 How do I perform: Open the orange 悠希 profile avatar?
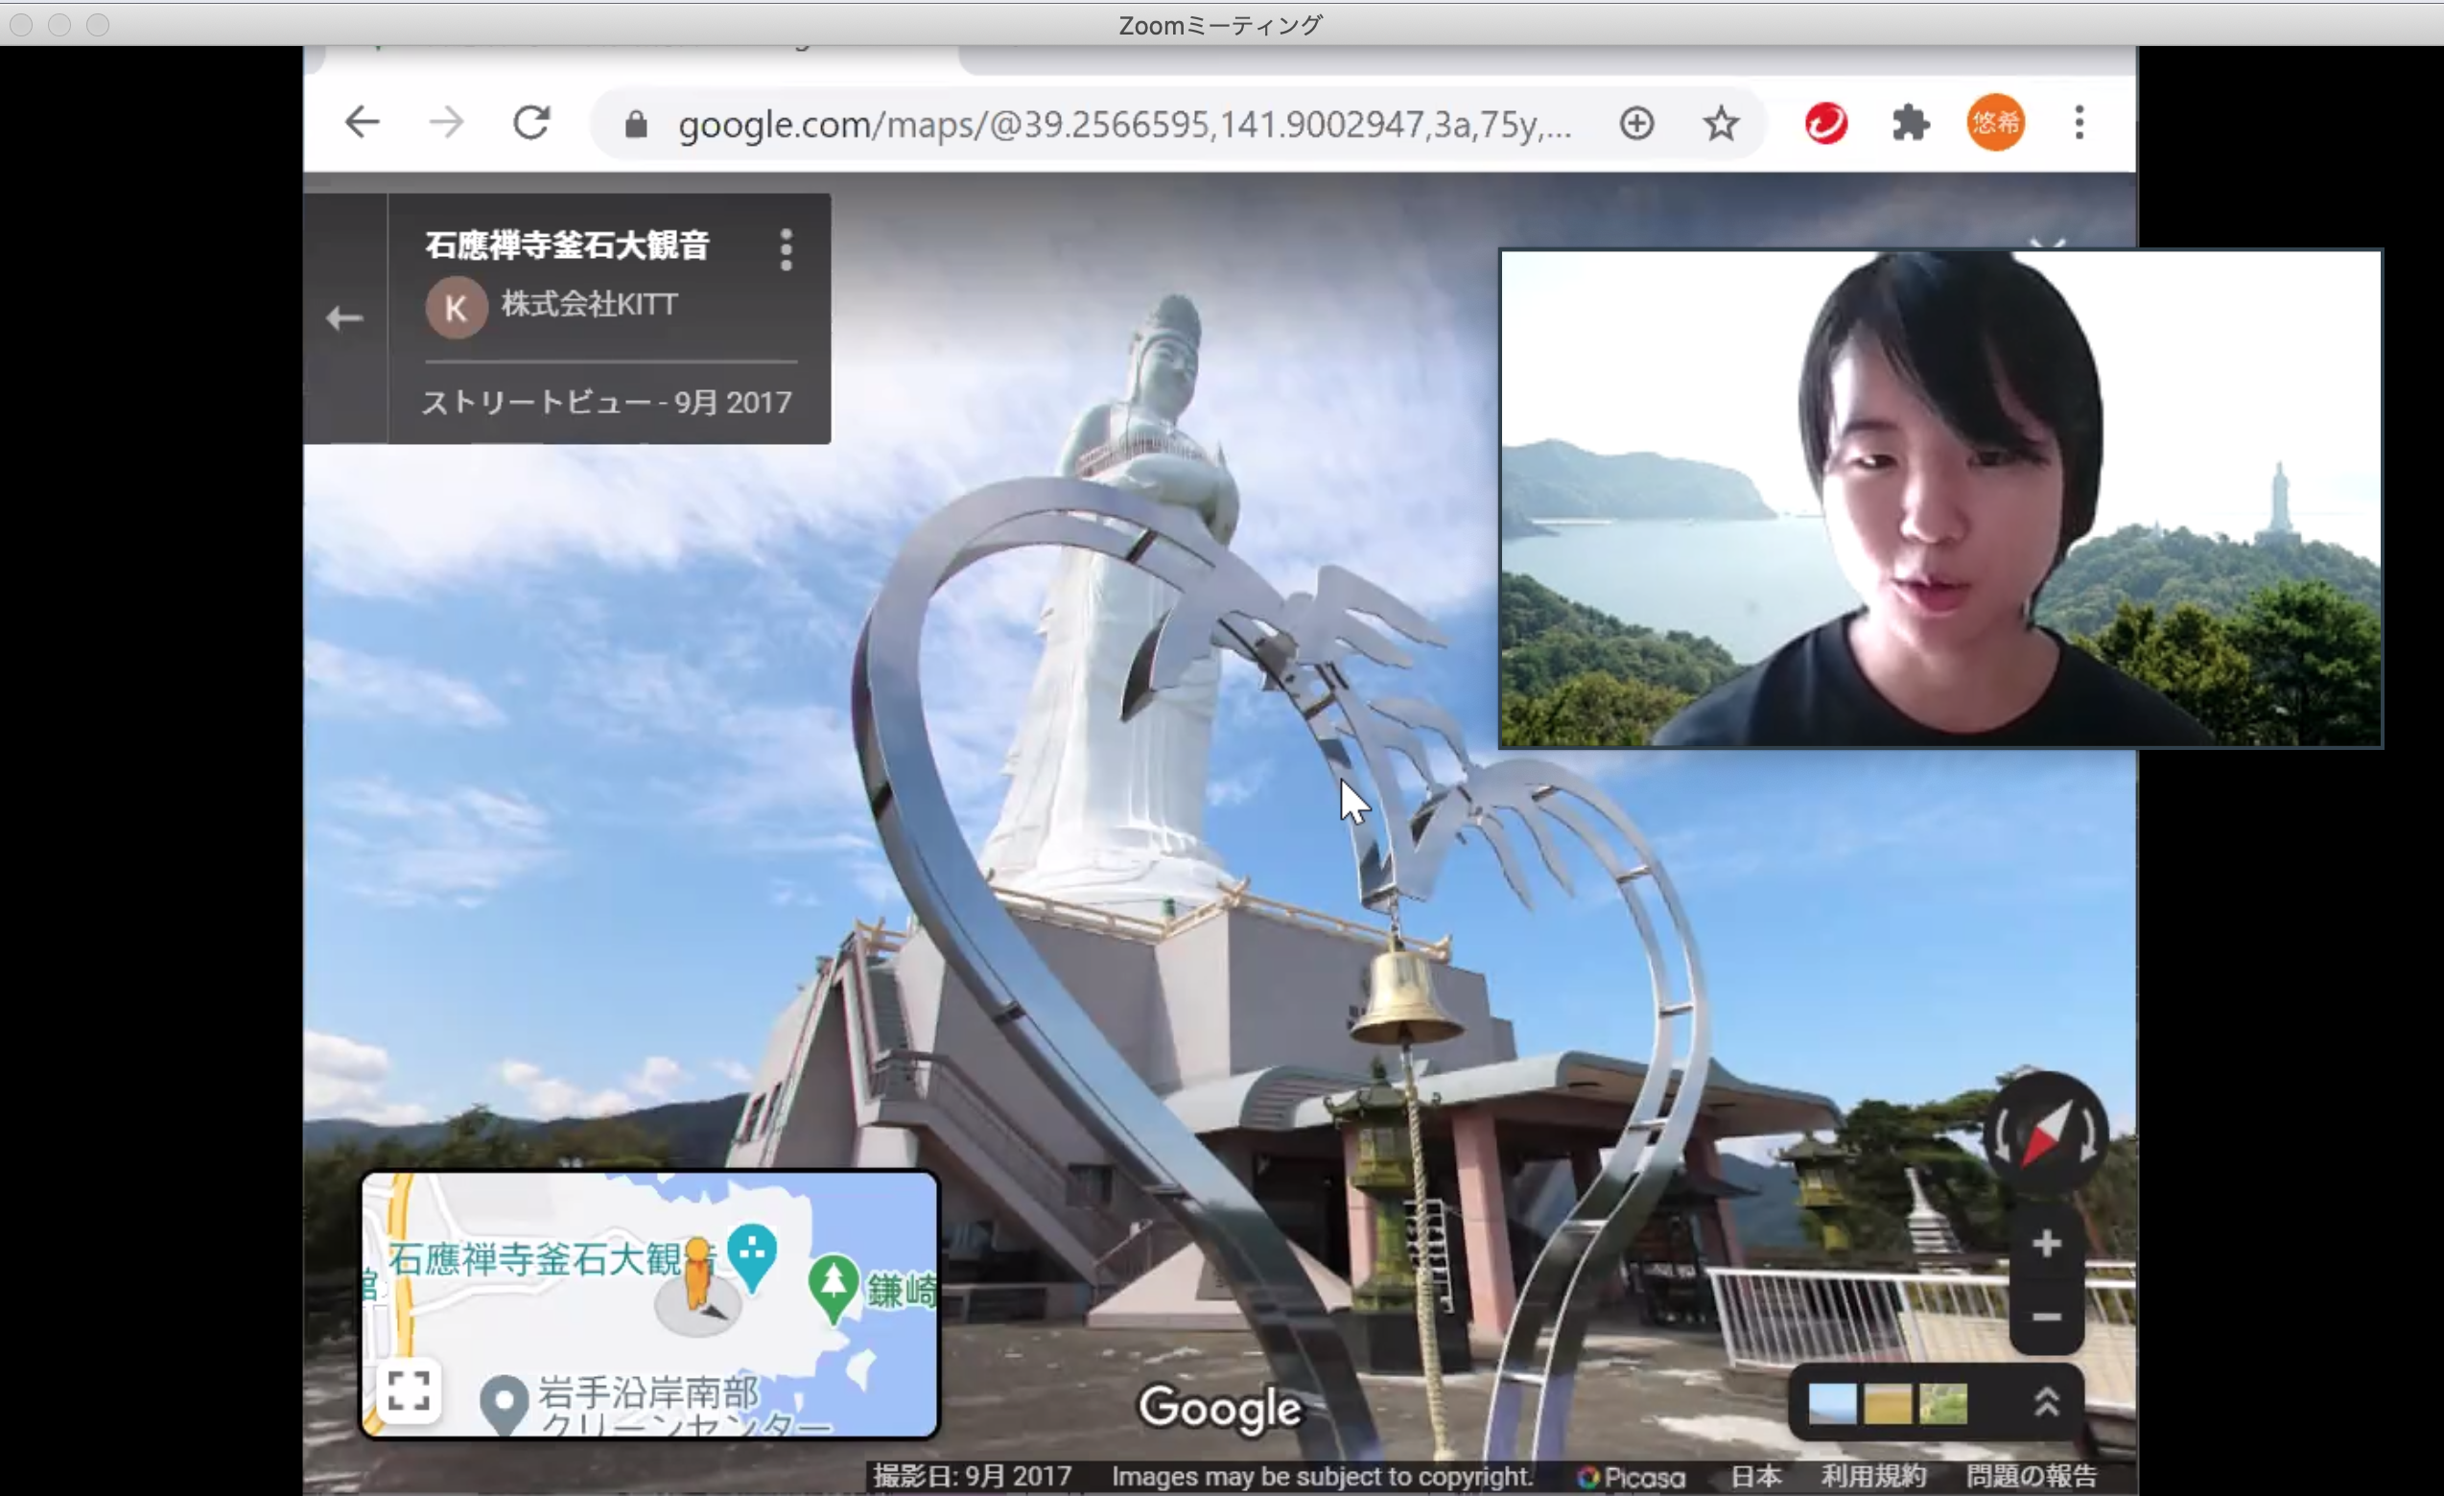[1995, 123]
